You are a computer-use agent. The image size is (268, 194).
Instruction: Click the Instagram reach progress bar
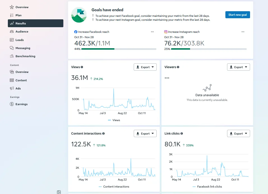[x=209, y=49]
